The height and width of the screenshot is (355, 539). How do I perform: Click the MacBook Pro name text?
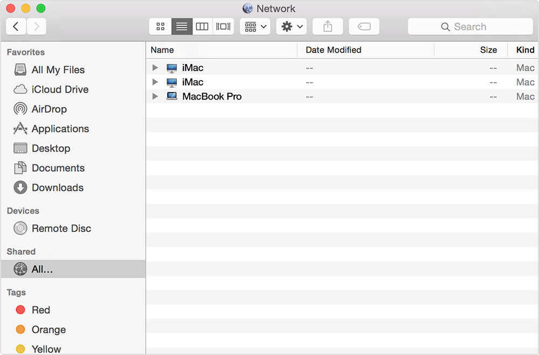coord(212,96)
